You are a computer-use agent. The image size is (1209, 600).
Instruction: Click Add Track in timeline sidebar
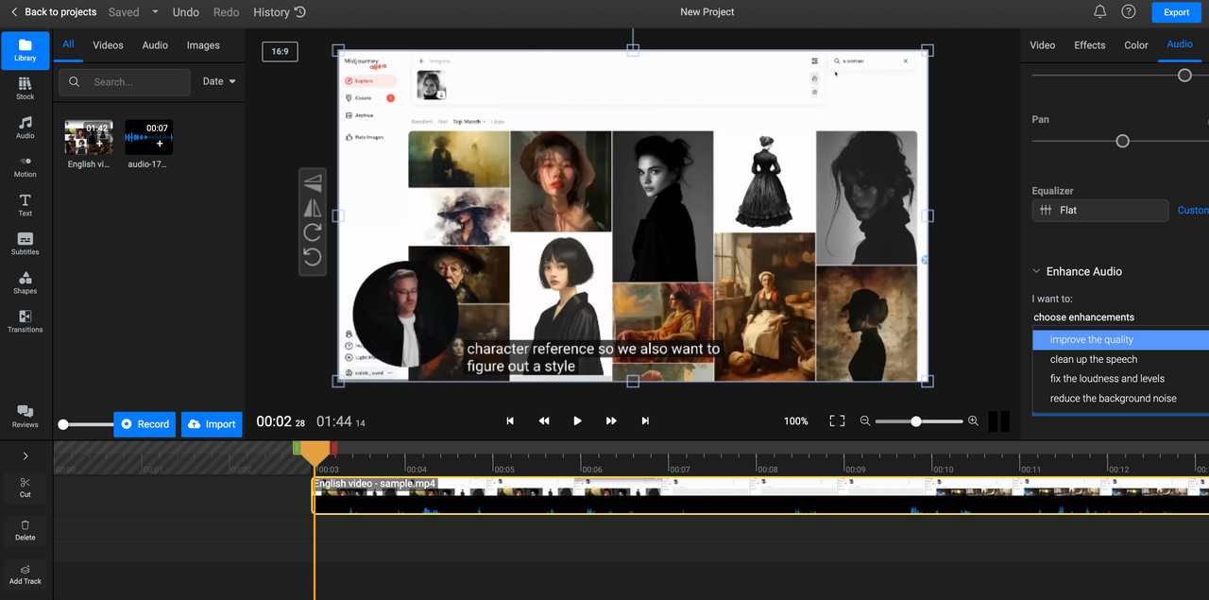point(26,574)
